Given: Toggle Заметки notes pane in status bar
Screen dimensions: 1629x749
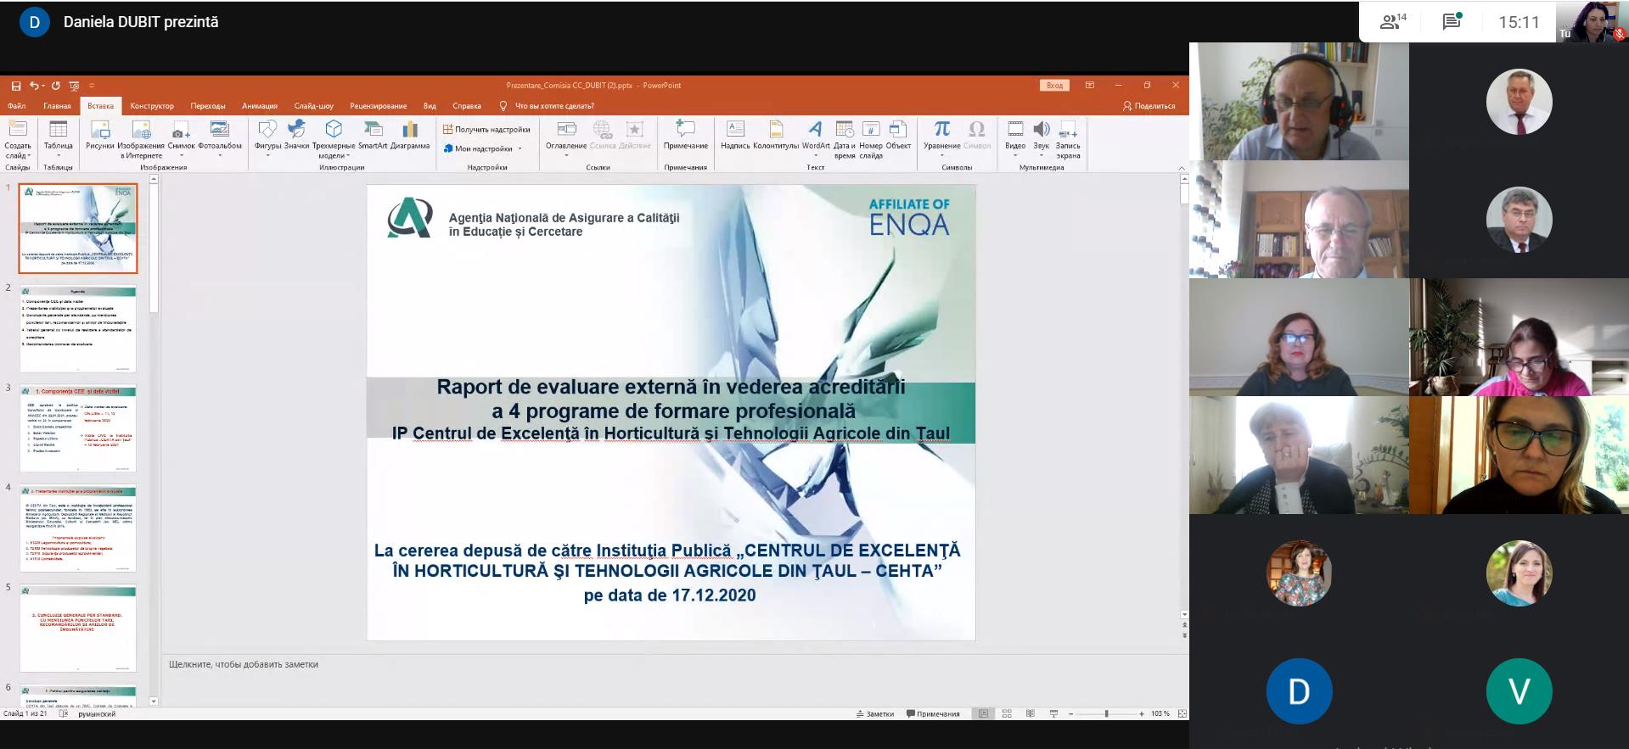Looking at the screenshot, I should (875, 714).
